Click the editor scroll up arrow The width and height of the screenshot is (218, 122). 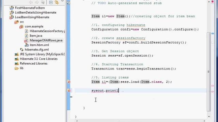(x=209, y=2)
